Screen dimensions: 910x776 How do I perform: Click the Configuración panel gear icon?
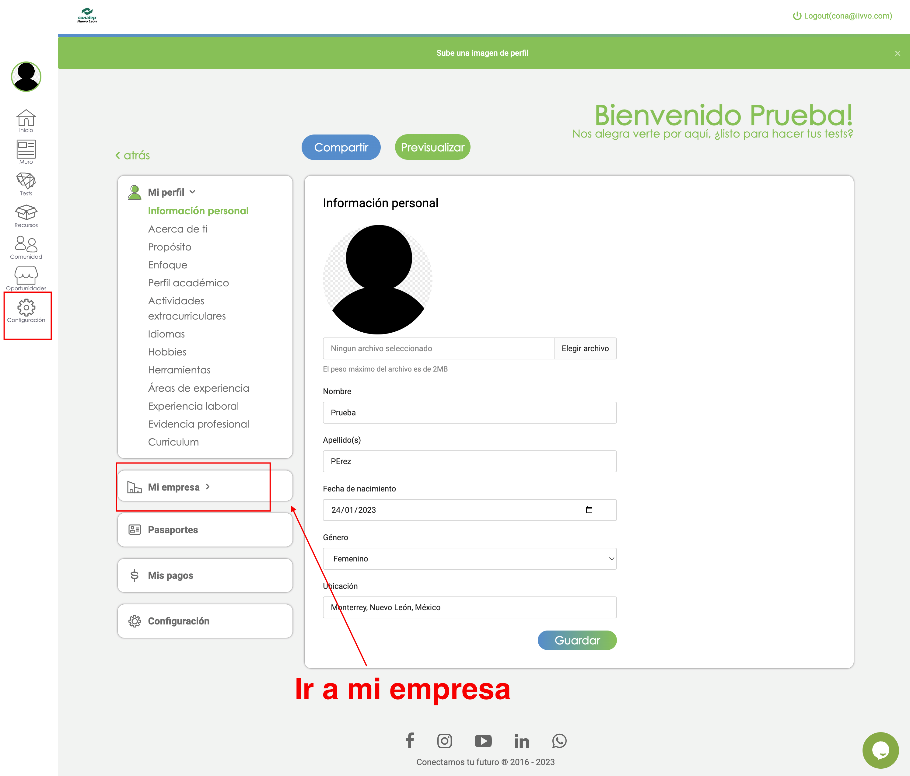pyautogui.click(x=135, y=621)
